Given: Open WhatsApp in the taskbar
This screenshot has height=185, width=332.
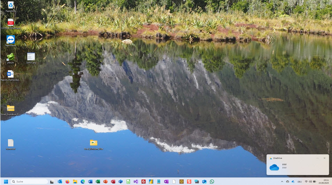Looking at the screenshot, I should [x=212, y=182].
